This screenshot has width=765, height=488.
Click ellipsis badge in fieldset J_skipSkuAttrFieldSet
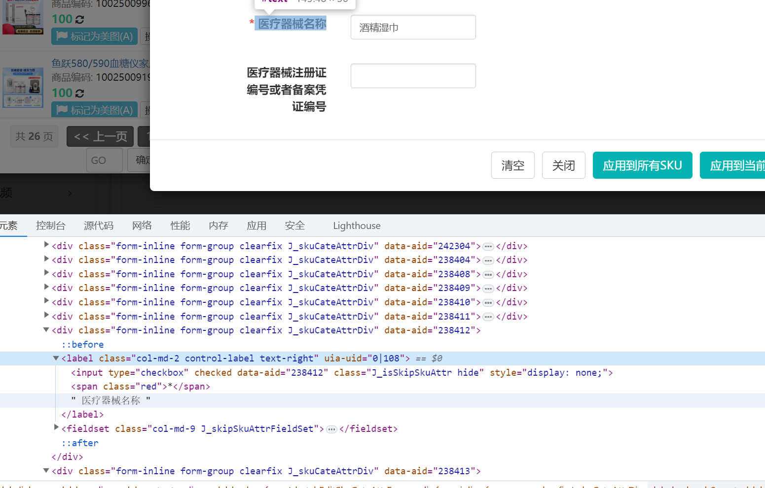pos(331,429)
